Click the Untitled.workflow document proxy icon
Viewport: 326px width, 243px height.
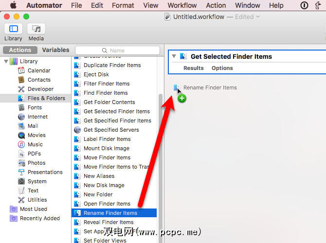167,17
